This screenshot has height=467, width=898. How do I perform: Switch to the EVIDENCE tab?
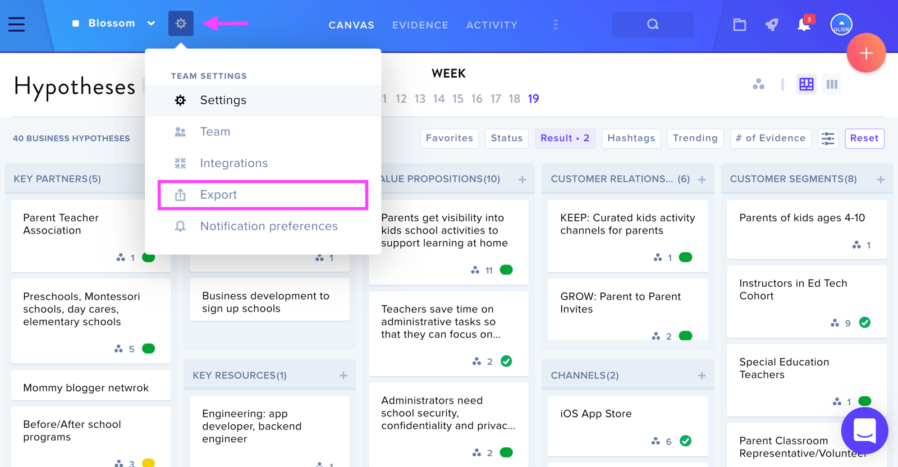pos(420,25)
